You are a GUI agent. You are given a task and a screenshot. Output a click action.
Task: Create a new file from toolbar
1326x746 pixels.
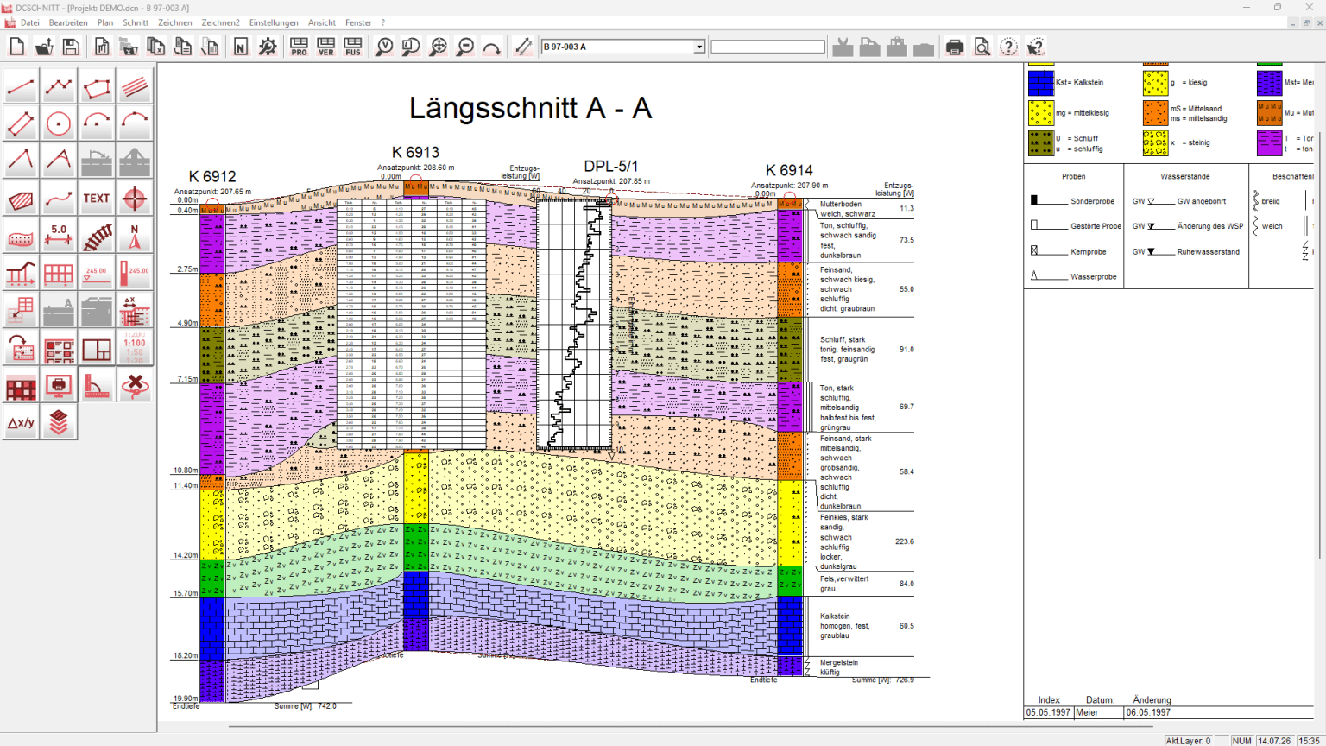tap(17, 47)
